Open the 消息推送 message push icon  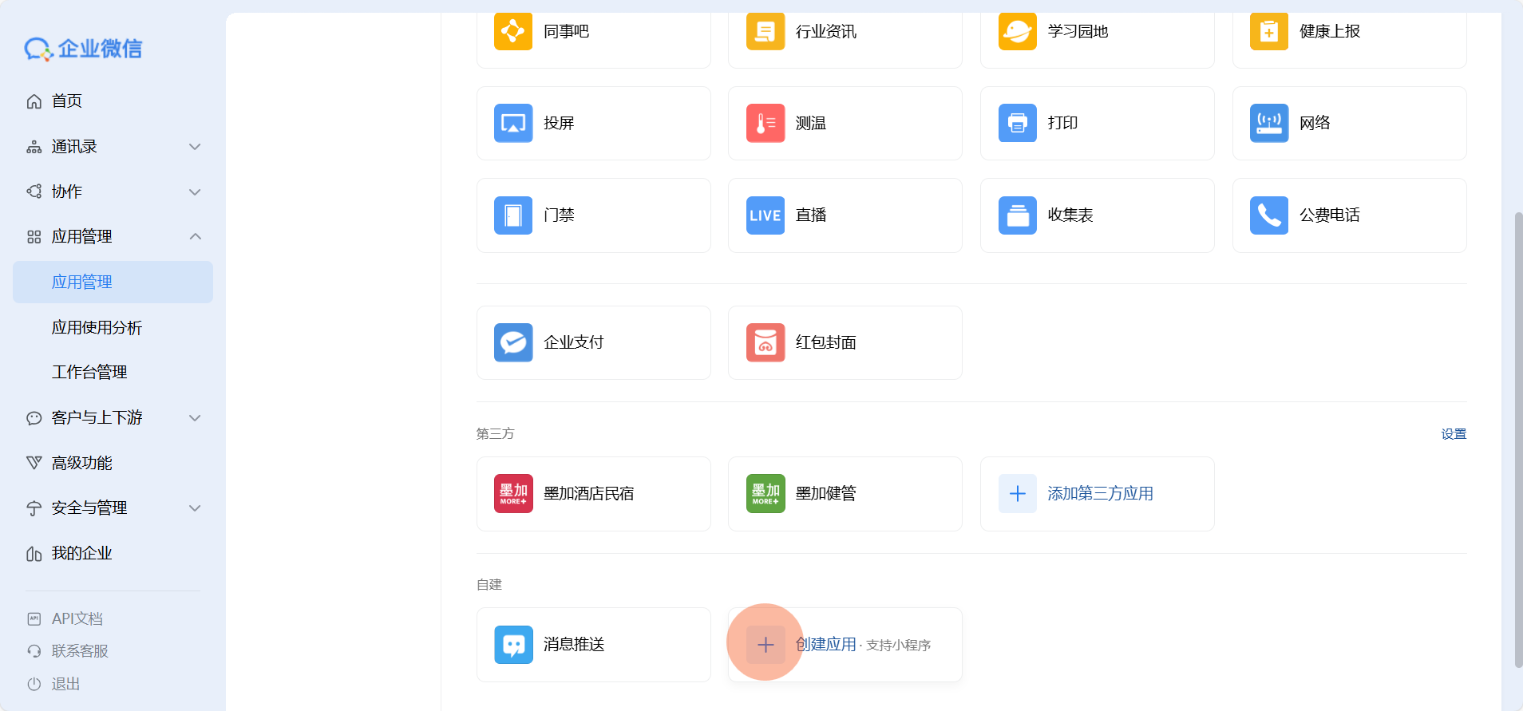tap(512, 644)
